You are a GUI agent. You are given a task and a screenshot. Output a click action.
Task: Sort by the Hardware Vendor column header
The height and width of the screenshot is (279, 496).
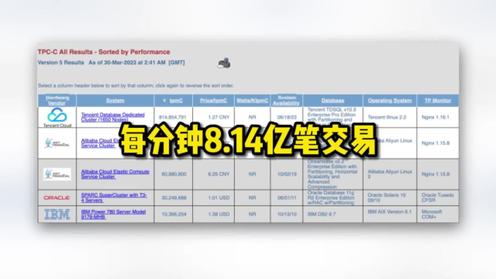[x=57, y=100]
